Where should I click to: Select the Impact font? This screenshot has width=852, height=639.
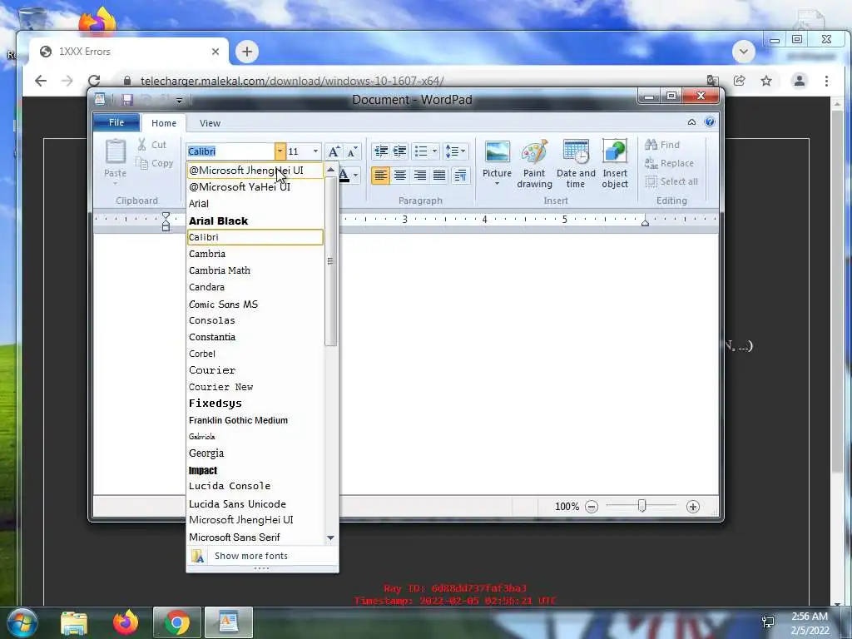255,471
